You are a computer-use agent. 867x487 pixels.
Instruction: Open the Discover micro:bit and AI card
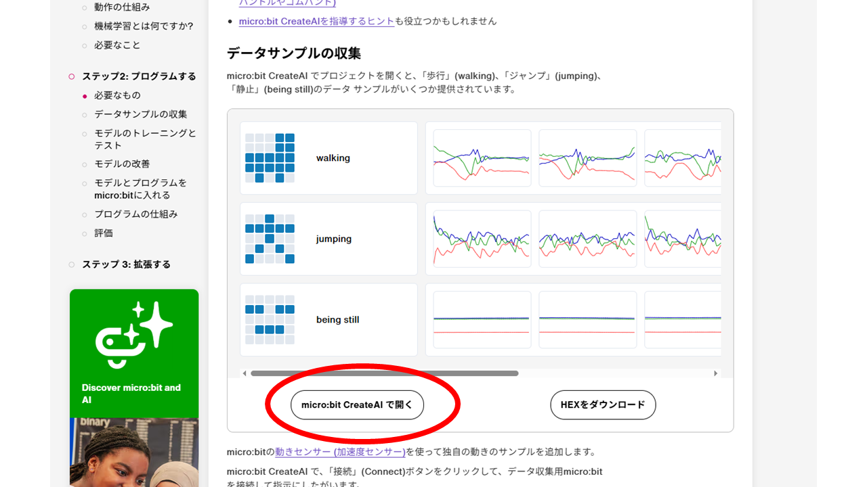click(x=134, y=353)
